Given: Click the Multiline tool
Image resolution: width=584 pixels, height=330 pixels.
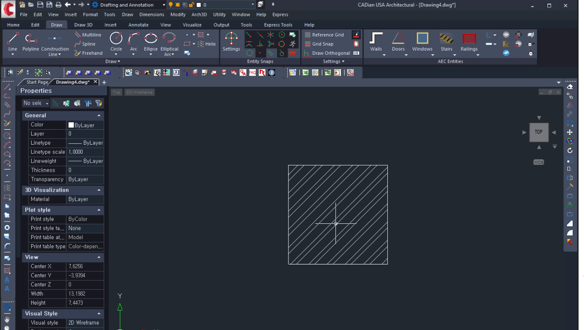Looking at the screenshot, I should pos(88,35).
